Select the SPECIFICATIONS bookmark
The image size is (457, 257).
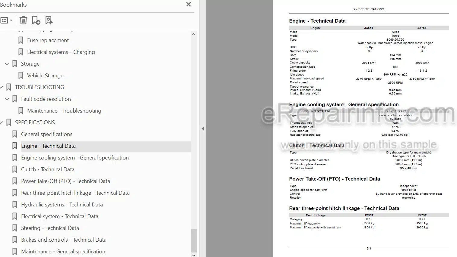[35, 122]
